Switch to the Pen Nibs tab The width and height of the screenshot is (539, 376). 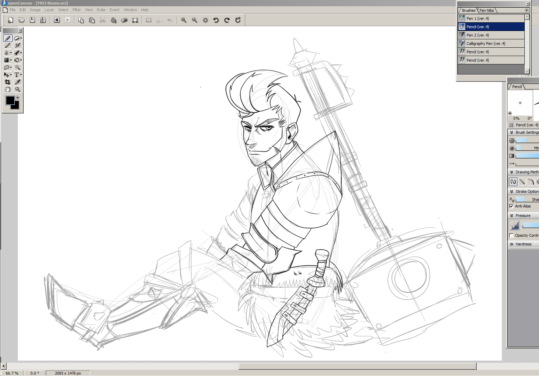(487, 10)
